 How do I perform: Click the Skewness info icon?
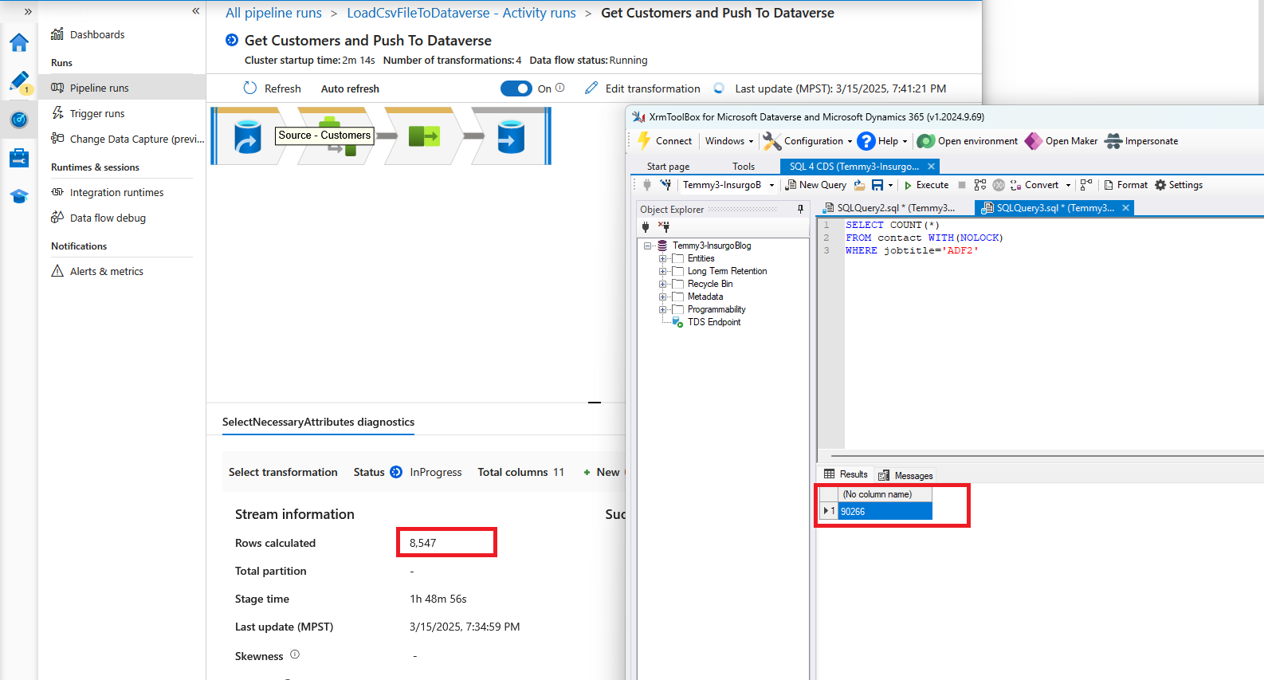pyautogui.click(x=295, y=654)
